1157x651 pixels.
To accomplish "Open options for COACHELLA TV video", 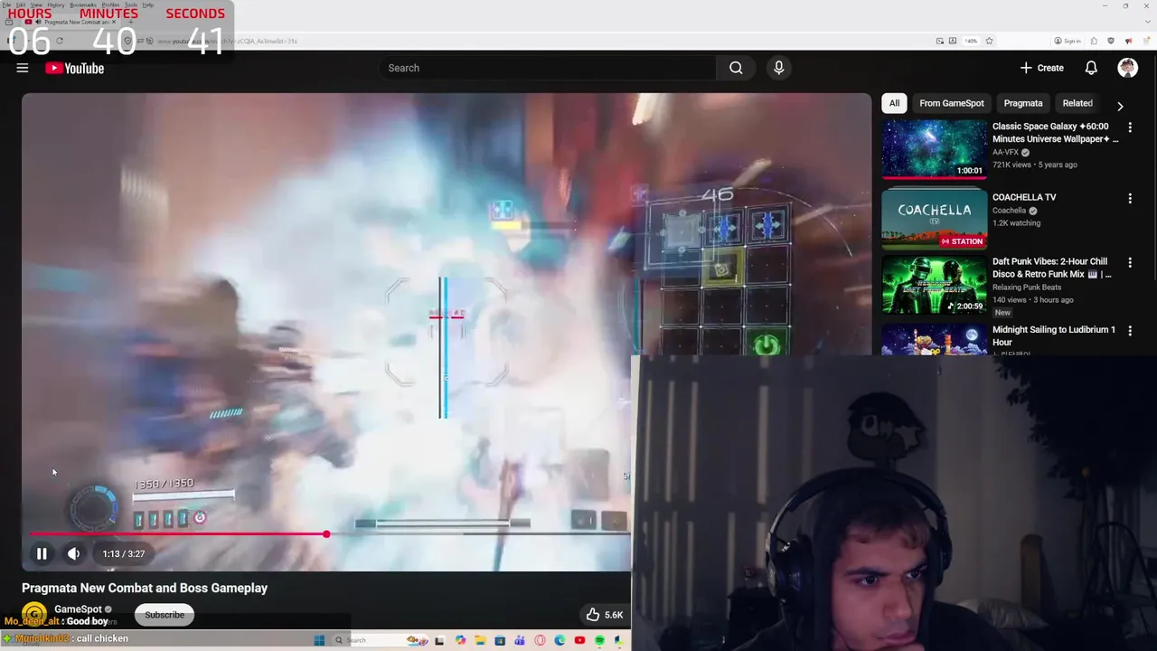I will tap(1130, 198).
